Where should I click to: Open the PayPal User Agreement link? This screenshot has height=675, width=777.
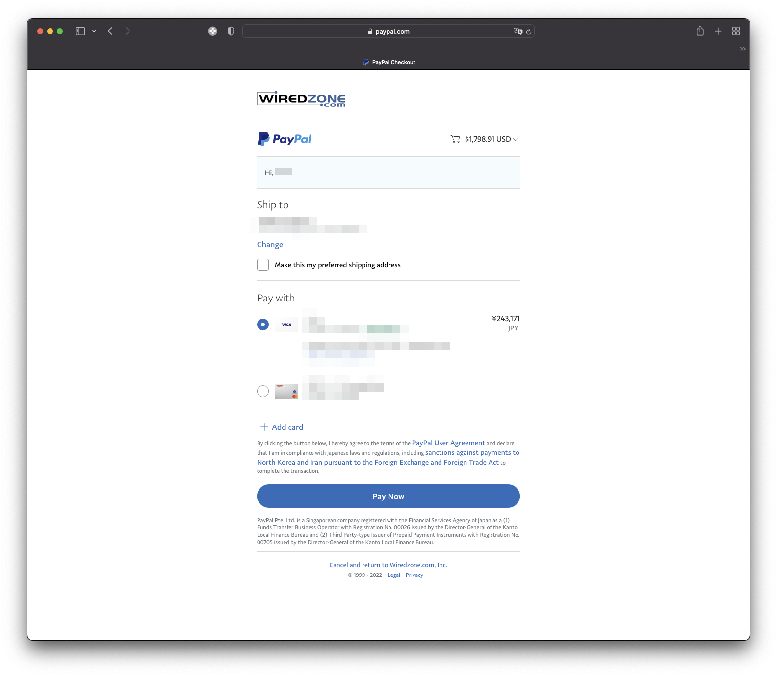(x=448, y=443)
